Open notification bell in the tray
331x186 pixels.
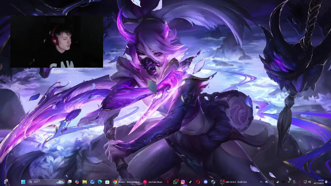(326, 182)
